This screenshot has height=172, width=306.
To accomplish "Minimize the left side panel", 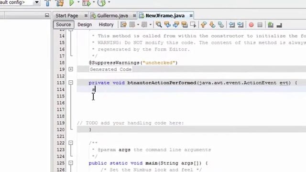I will [x=47, y=15].
